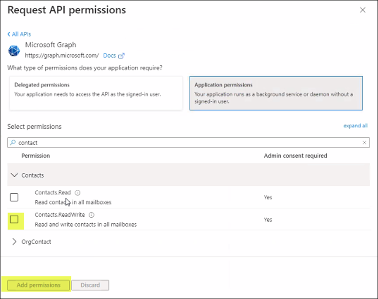Clear the contact search with the X icon
378x299 pixels.
tap(365, 142)
